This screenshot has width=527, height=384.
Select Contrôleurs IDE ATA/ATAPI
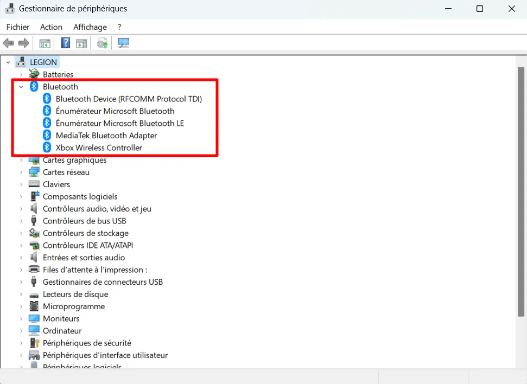88,245
